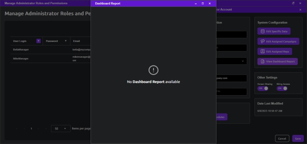Click the megaphone icon on Edit Assigned Campaigns

tap(262, 41)
